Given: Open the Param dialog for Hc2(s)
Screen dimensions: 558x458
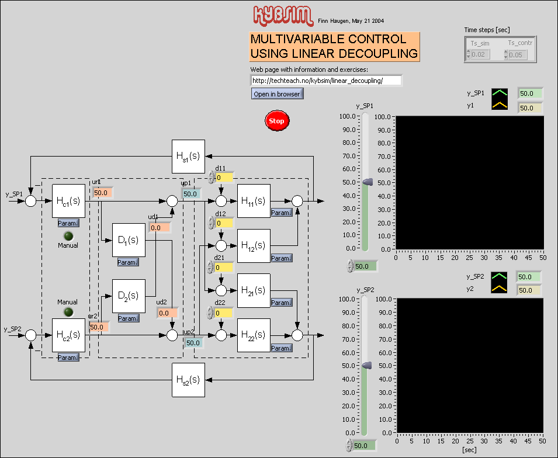Looking at the screenshot, I should [x=68, y=357].
